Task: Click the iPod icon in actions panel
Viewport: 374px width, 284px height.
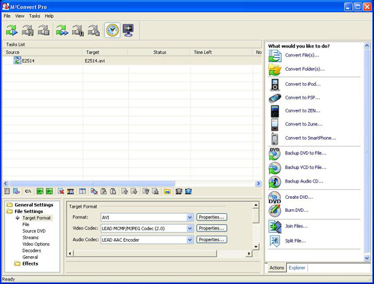Action: click(x=275, y=84)
